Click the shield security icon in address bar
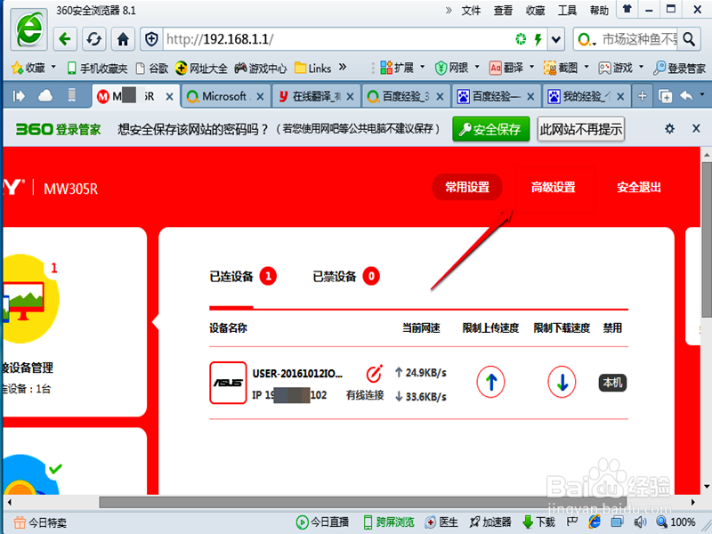Viewport: 712px width, 534px height. 151,39
